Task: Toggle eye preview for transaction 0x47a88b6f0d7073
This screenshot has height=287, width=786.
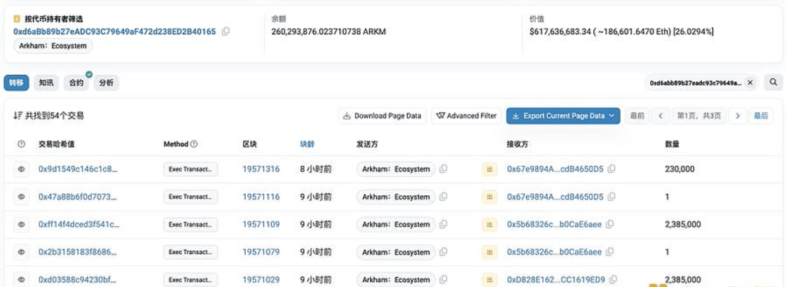Action: click(x=21, y=197)
